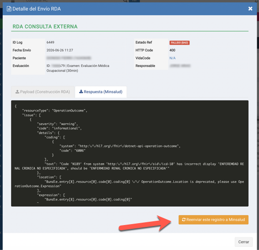Click Reenviar este registro a Minsalud
Image resolution: width=259 pixels, height=250 pixels.
[213, 219]
